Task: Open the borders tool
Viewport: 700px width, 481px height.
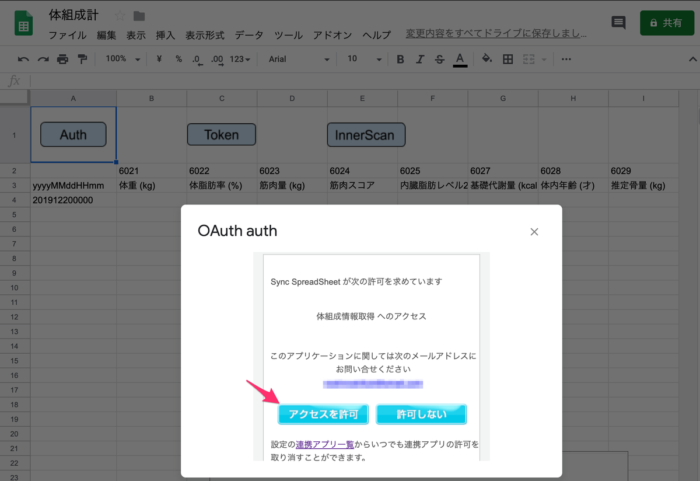Action: point(508,59)
